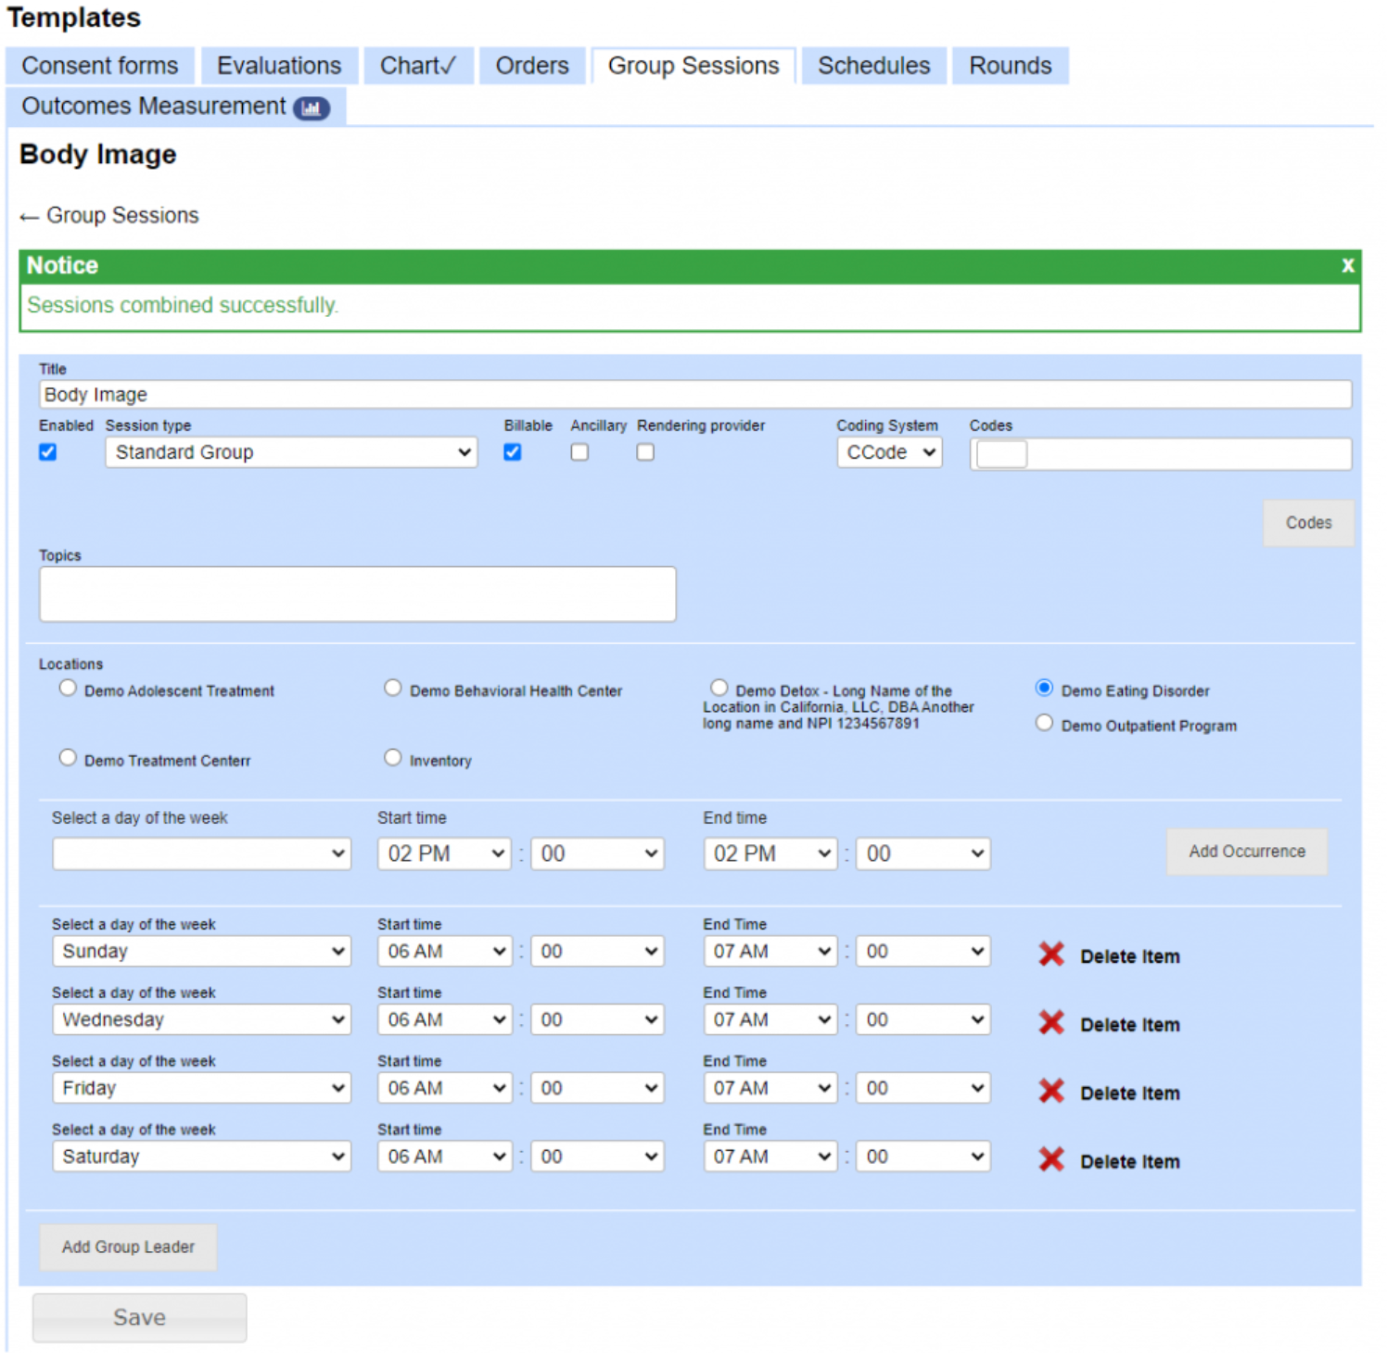Choose the Demo Behavioral Health Center location
The width and height of the screenshot is (1387, 1353).
(393, 687)
